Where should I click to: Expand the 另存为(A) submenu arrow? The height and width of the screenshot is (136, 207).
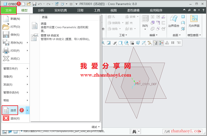[27, 43]
